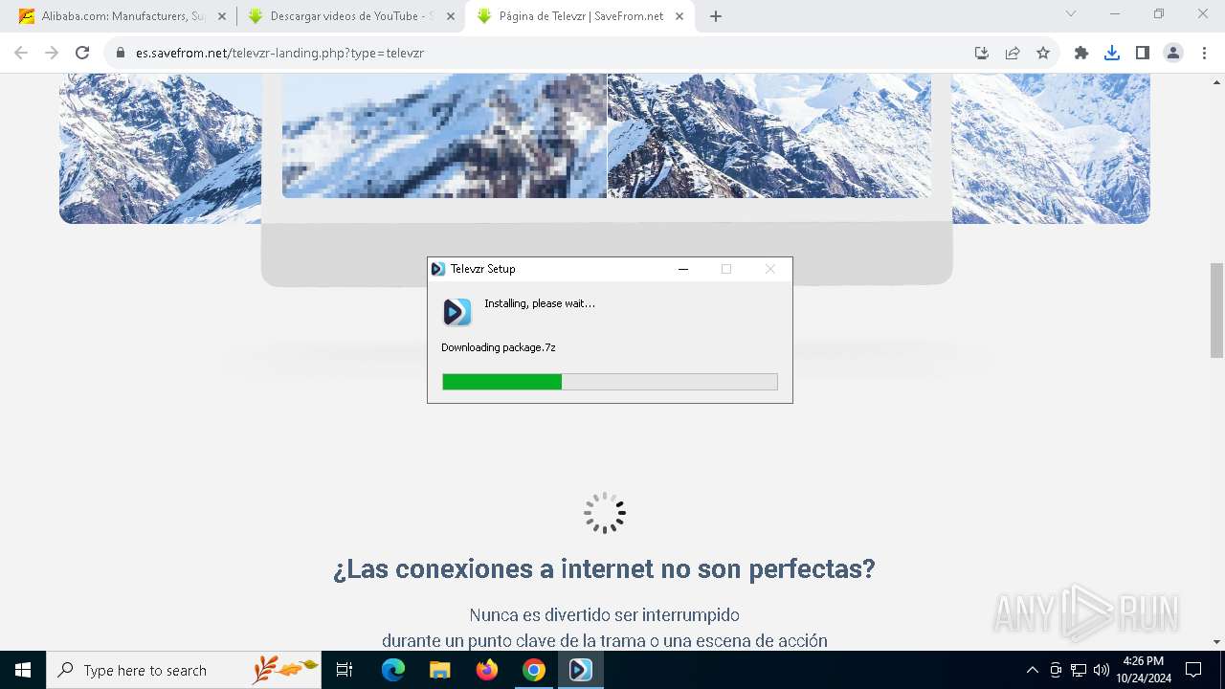Viewport: 1225px width, 689px height.
Task: Click the sharp mountain image on right
Action: pyautogui.click(x=769, y=135)
